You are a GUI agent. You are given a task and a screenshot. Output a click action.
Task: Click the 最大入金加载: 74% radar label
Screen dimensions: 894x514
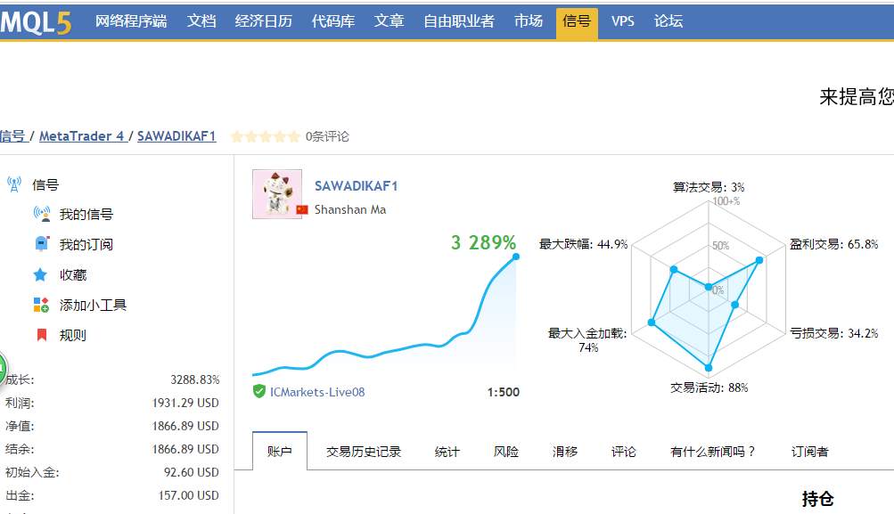(587, 340)
